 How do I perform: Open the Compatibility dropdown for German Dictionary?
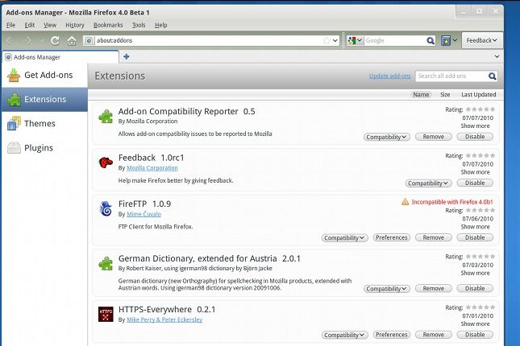387,289
